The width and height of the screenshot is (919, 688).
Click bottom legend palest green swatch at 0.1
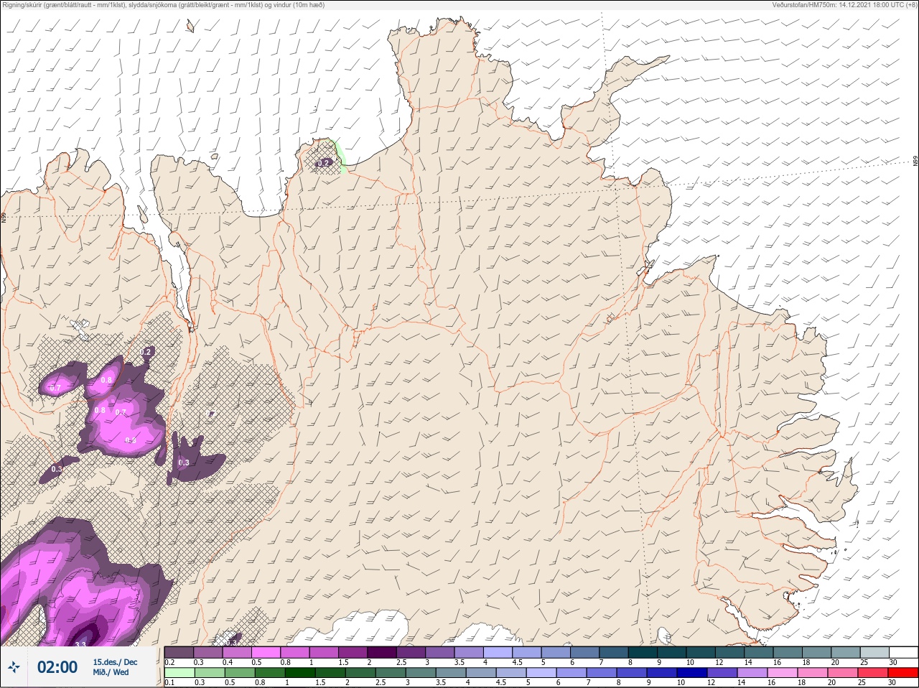click(179, 673)
